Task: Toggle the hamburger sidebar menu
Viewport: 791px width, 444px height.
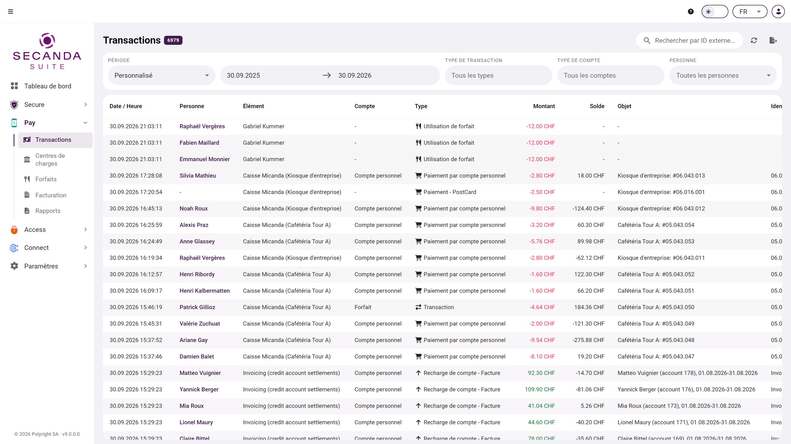Action: [x=11, y=12]
